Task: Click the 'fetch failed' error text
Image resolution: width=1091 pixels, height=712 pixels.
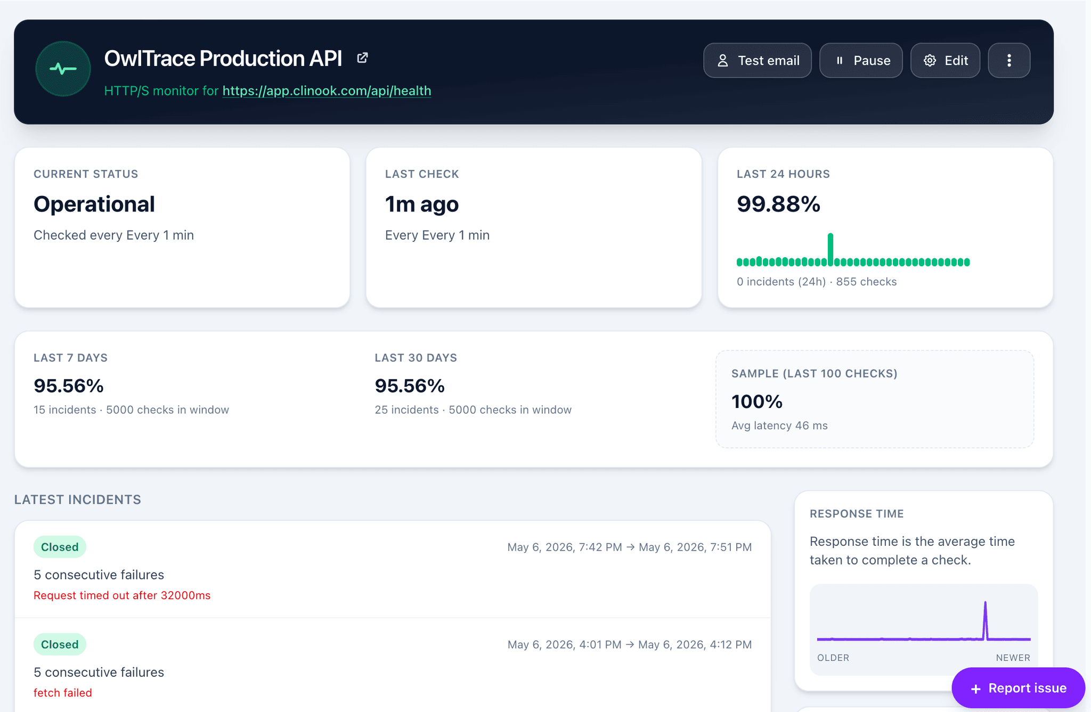Action: pyautogui.click(x=63, y=693)
